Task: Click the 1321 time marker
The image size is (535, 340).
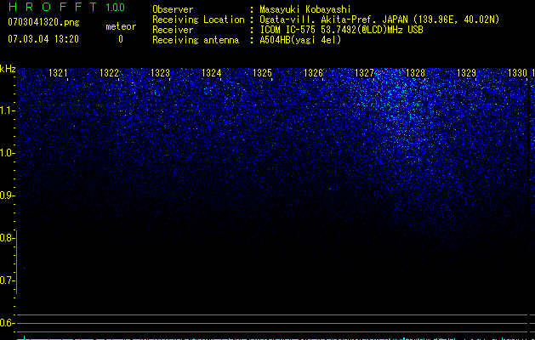Action: (58, 73)
